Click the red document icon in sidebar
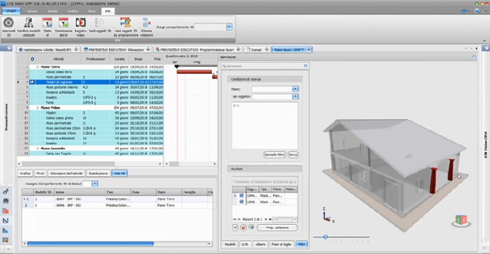490x254 pixels. click(x=5, y=211)
